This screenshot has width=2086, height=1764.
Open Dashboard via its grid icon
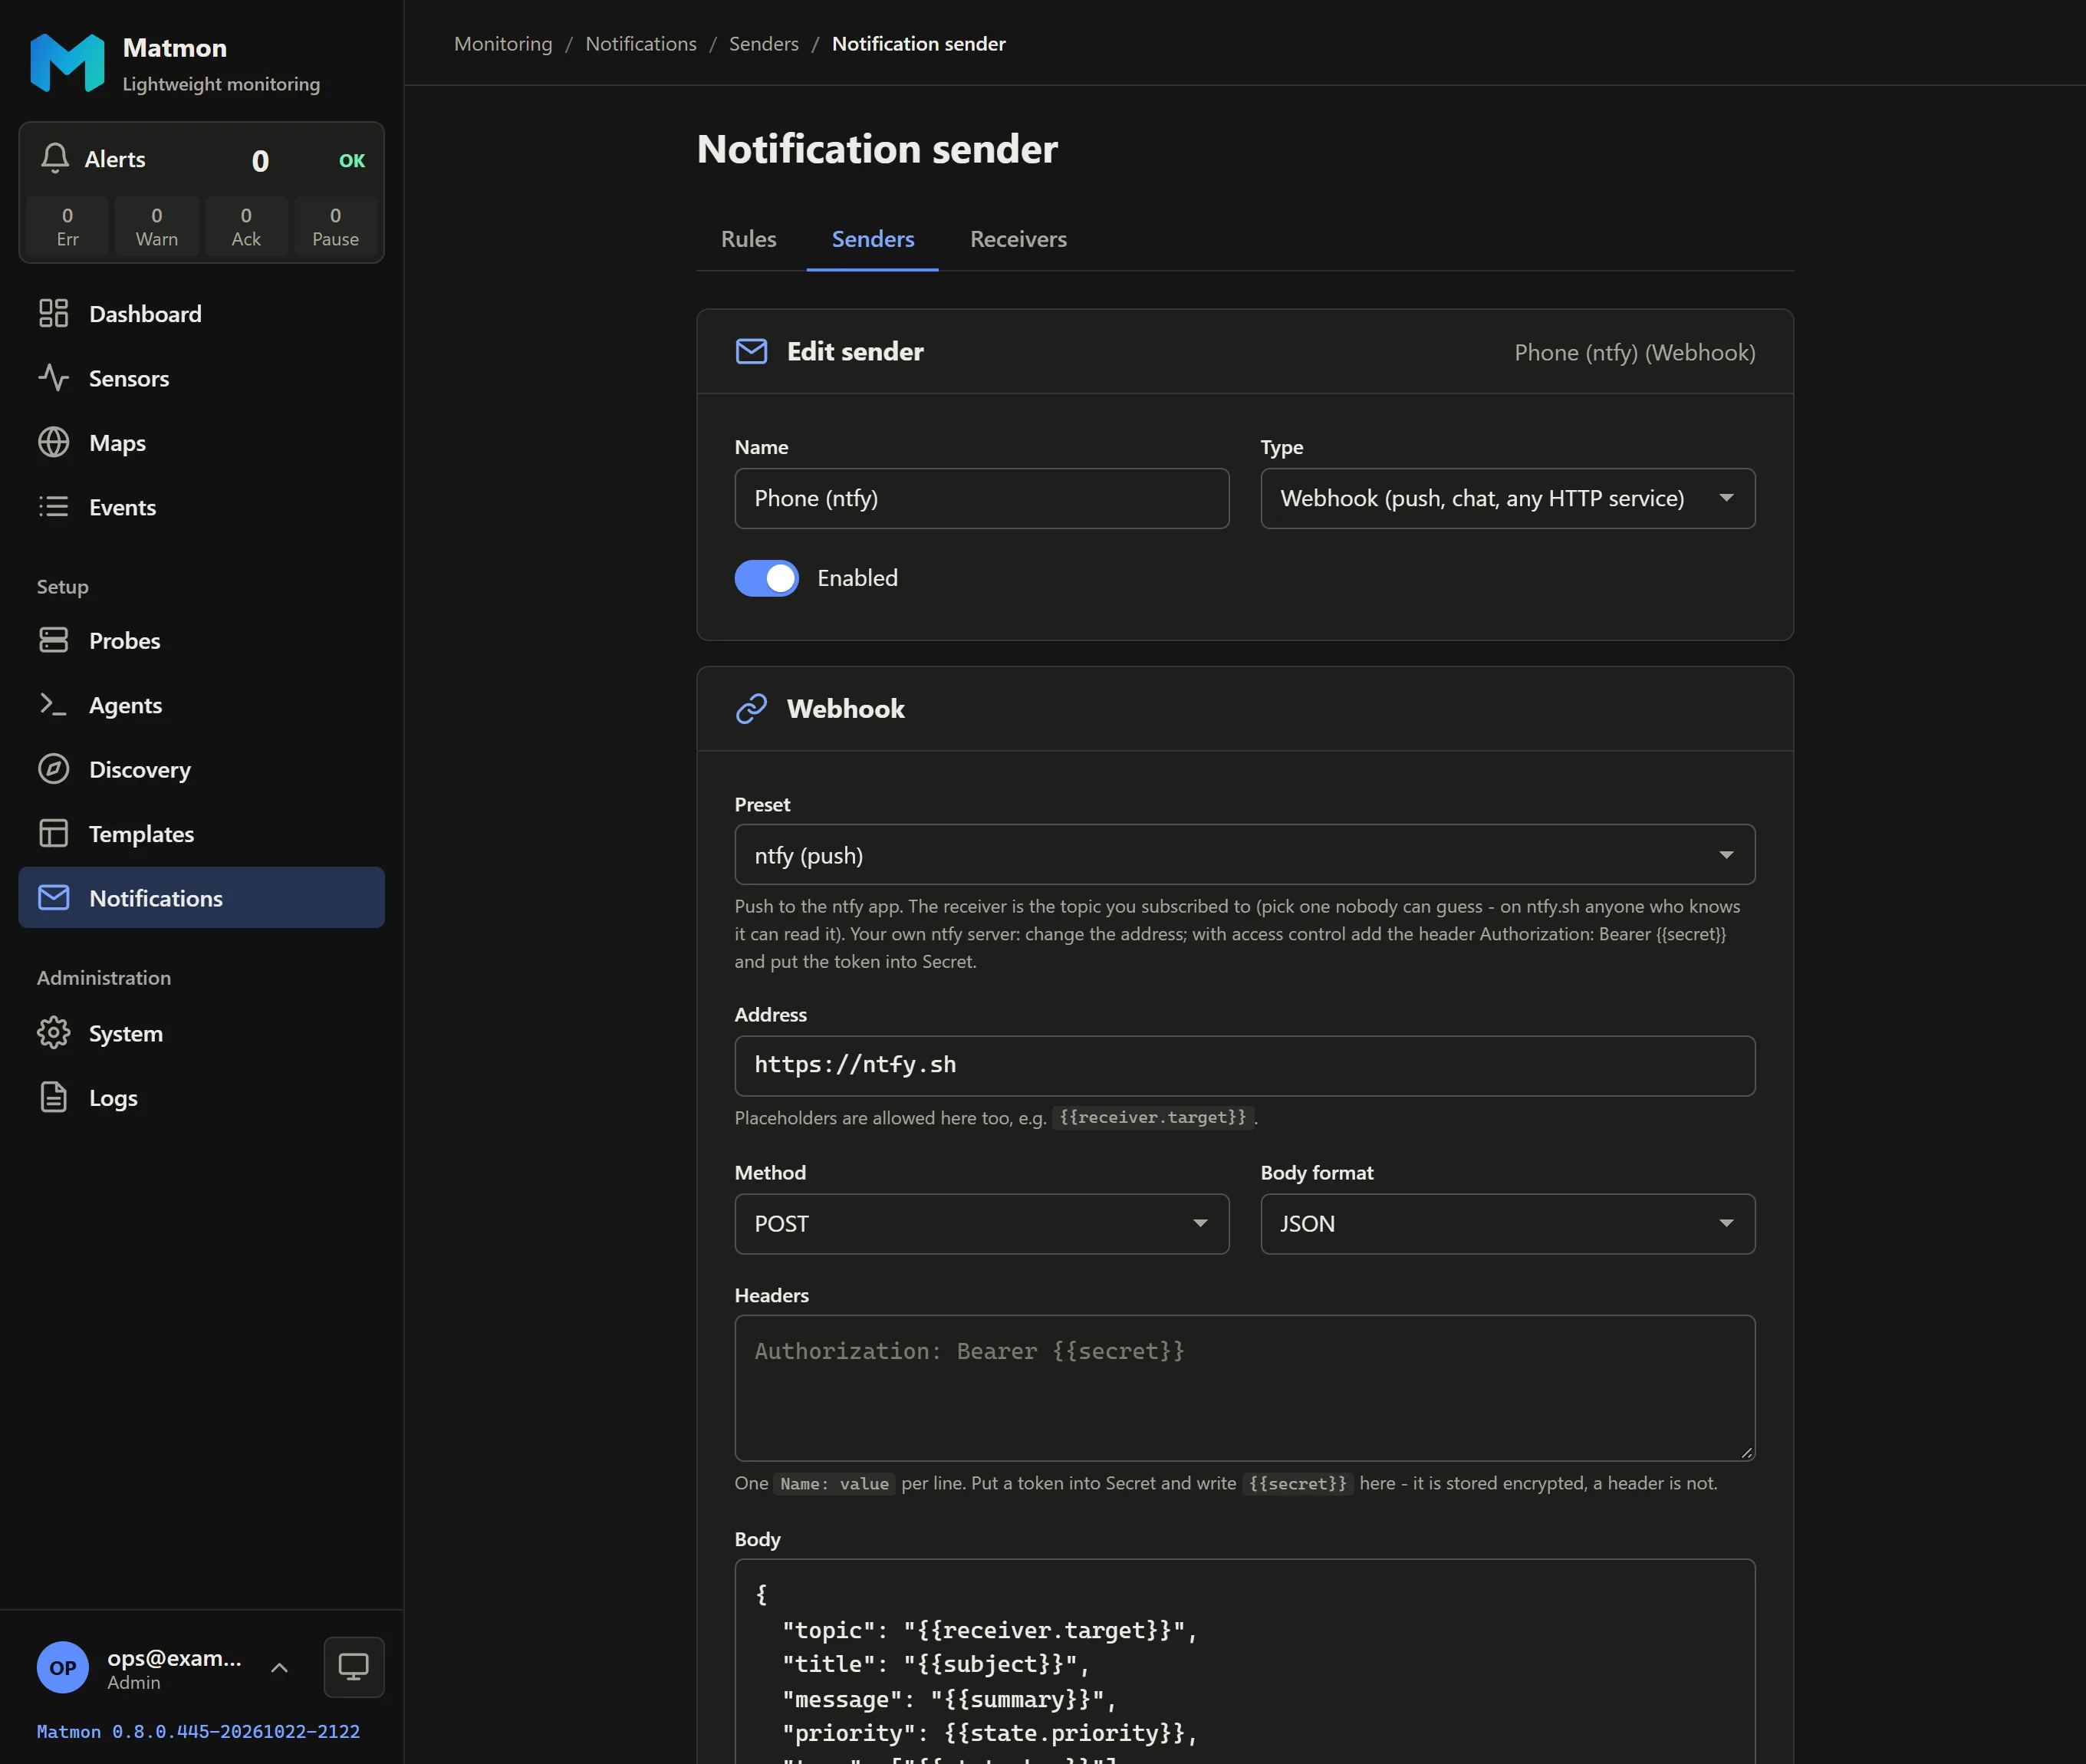(x=53, y=313)
